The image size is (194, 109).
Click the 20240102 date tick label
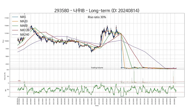point(148,101)
